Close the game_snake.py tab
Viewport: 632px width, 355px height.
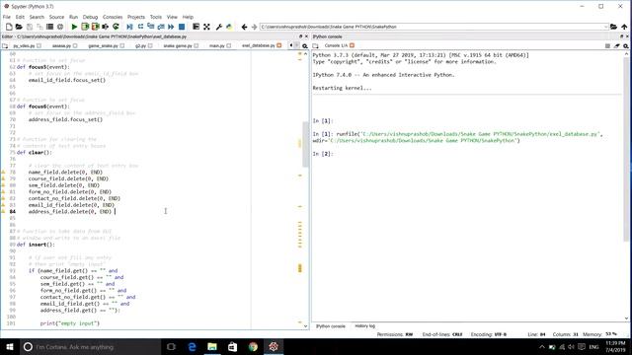coord(122,46)
